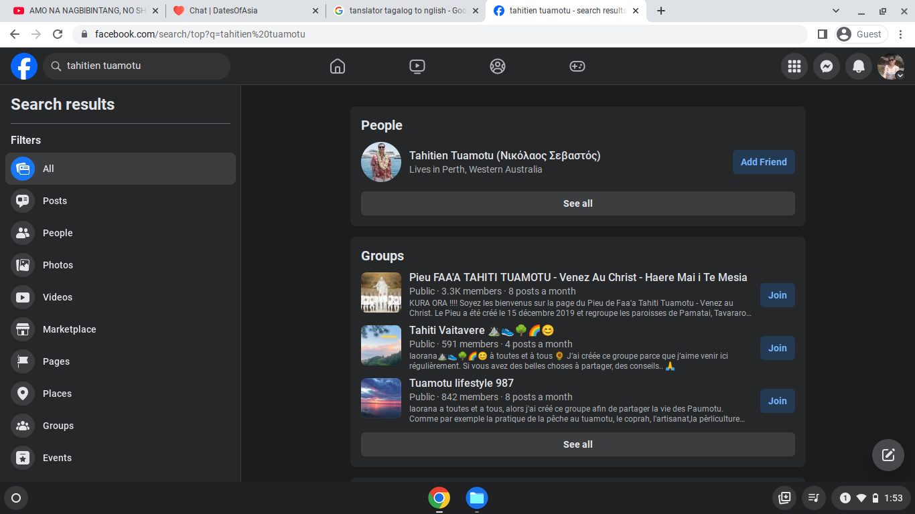Screen dimensions: 915x514
Task: Click the Facebook search field
Action: point(137,66)
